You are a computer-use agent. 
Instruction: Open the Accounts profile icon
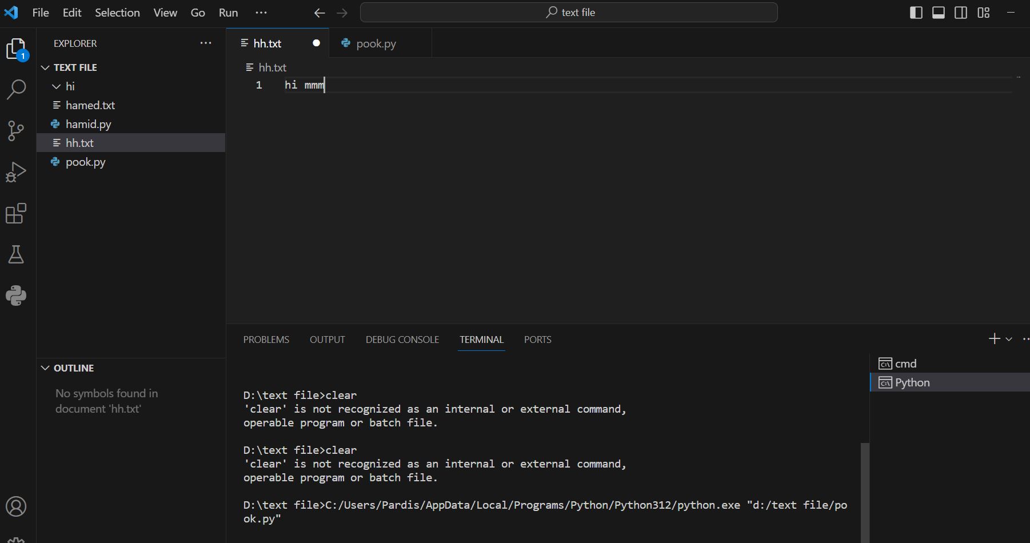tap(16, 506)
